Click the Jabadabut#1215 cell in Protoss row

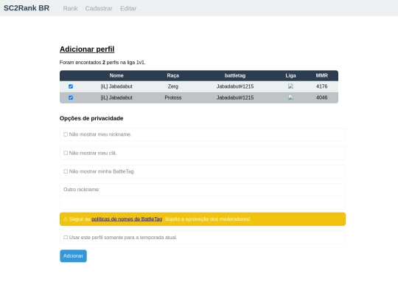click(235, 97)
